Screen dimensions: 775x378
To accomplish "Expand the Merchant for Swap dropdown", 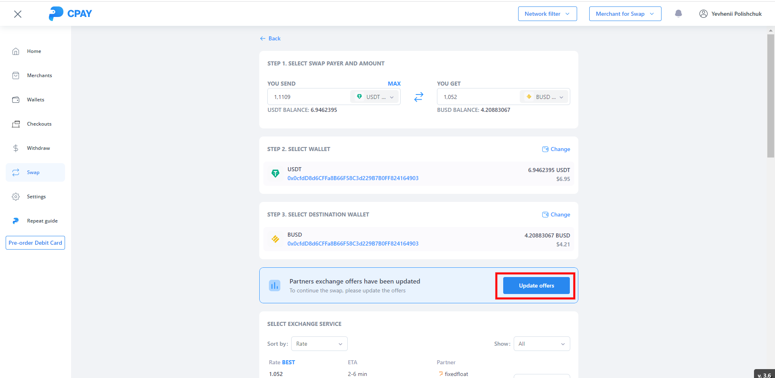I will pyautogui.click(x=625, y=14).
